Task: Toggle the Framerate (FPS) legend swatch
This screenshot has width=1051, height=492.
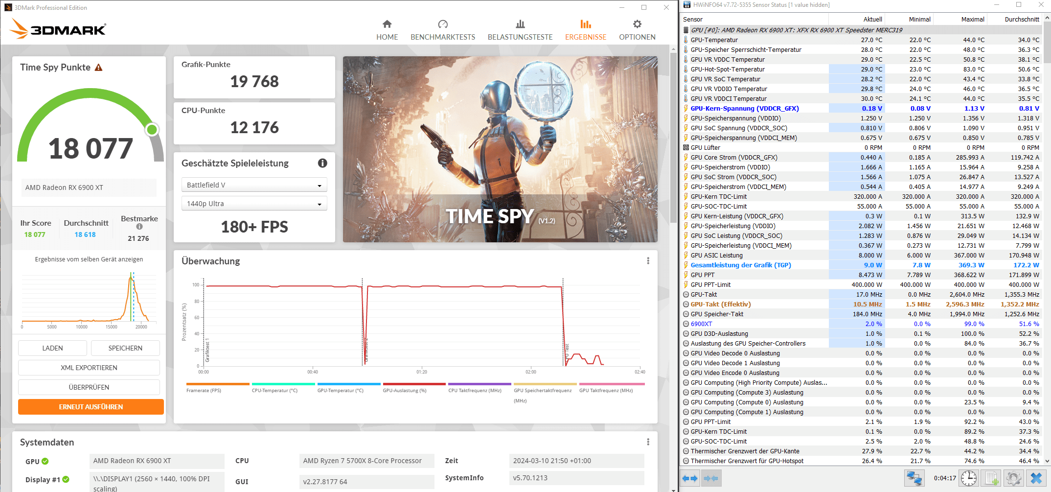Action: click(218, 384)
